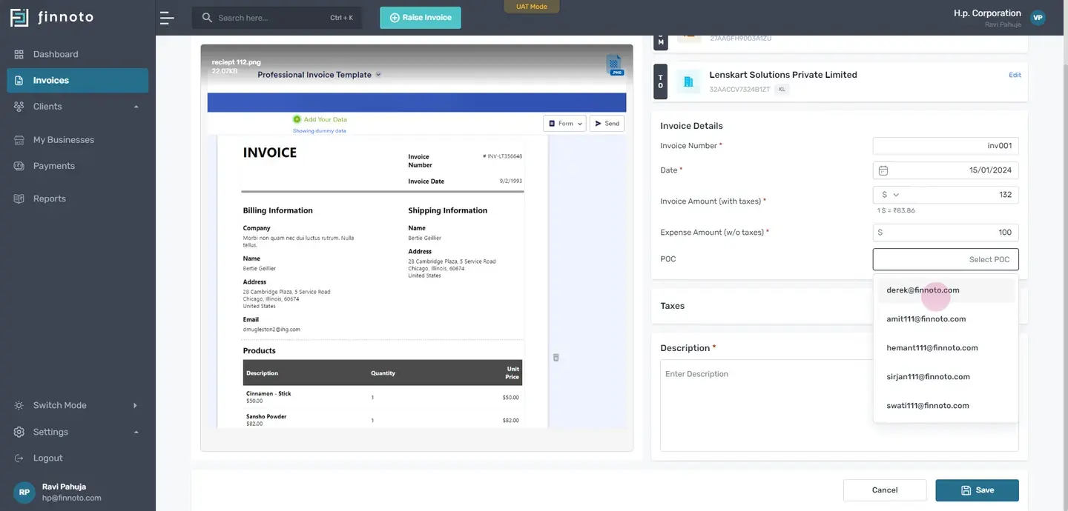Open Reports in sidebar
This screenshot has width=1068, height=511.
[77, 198]
